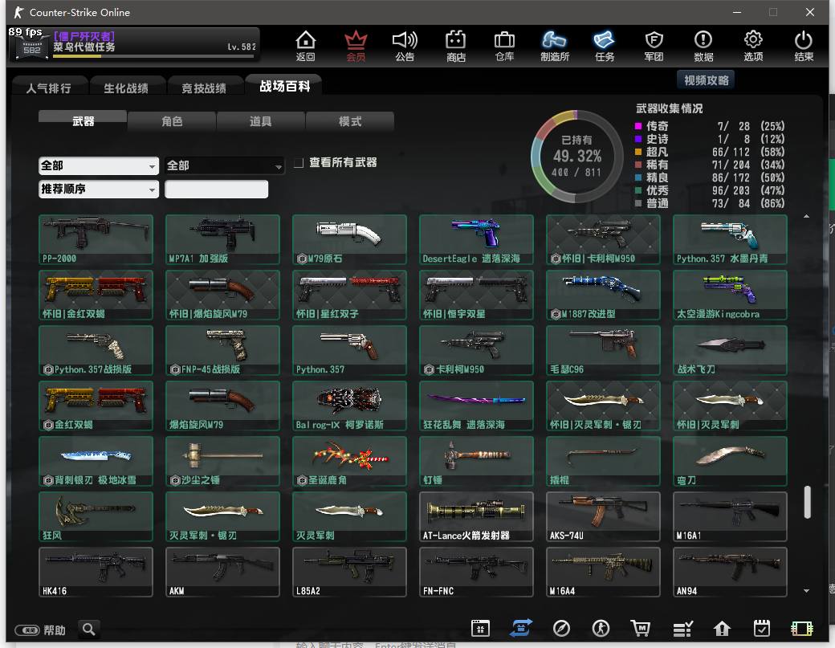Open the 数据 data icon
The image size is (835, 648).
[x=703, y=46]
